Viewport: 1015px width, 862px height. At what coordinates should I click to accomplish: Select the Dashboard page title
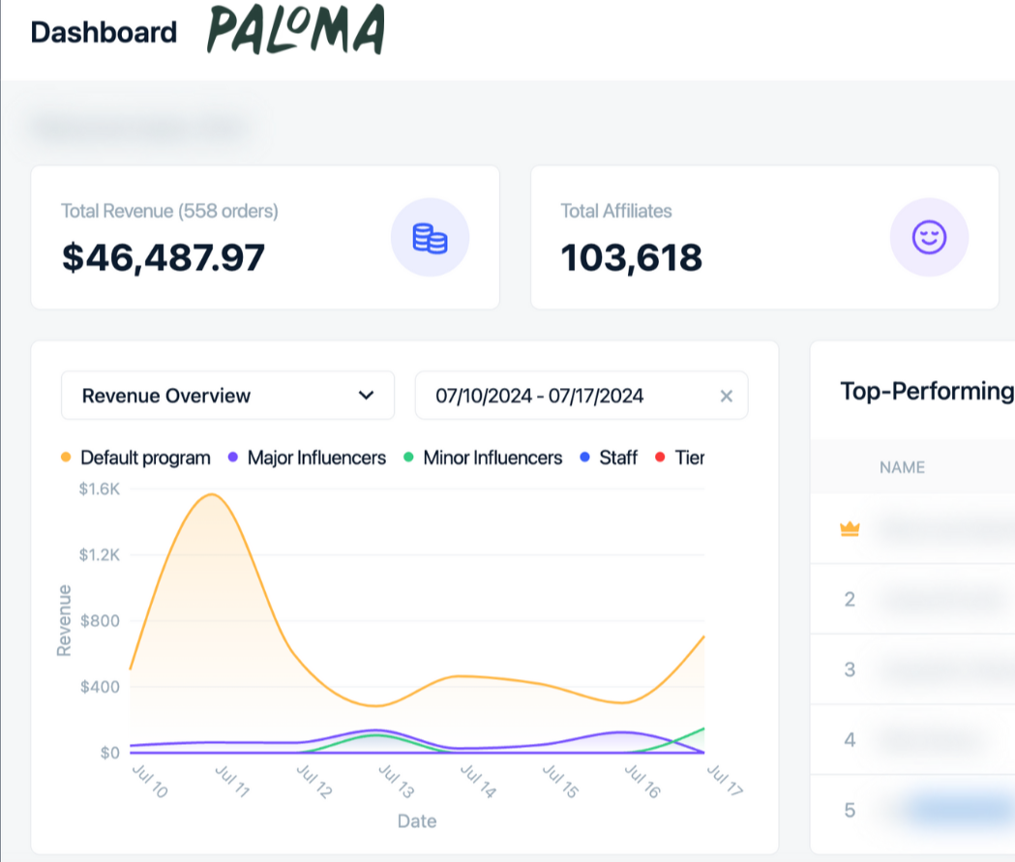coord(104,32)
